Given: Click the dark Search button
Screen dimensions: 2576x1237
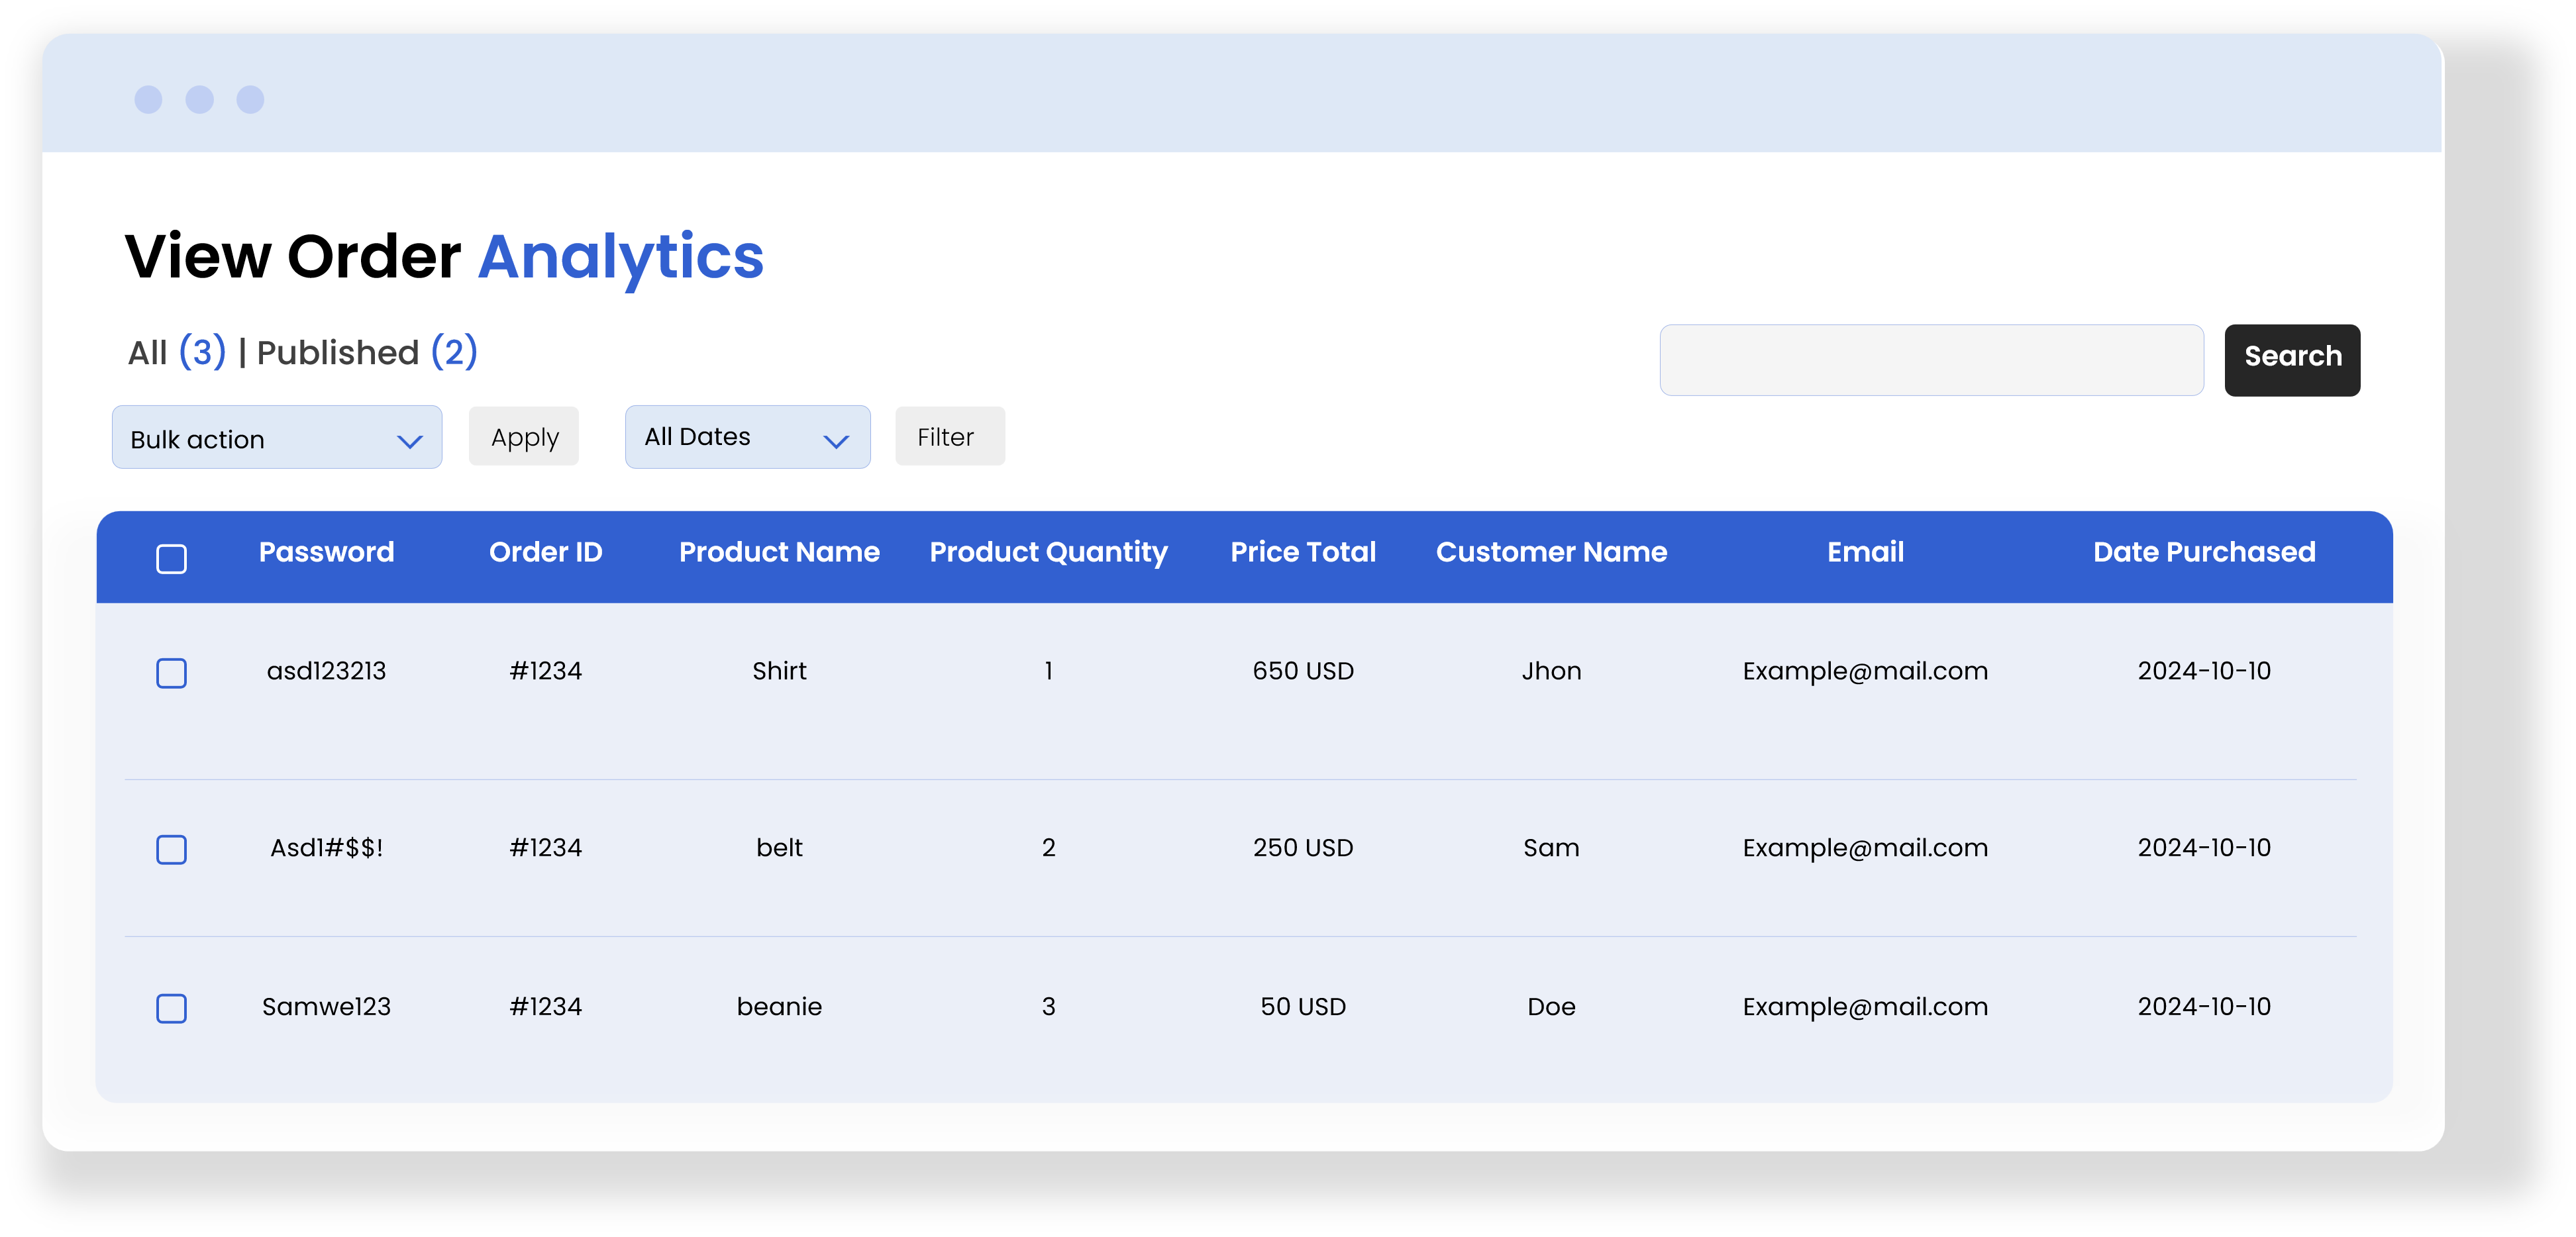Looking at the screenshot, I should click(x=2291, y=359).
